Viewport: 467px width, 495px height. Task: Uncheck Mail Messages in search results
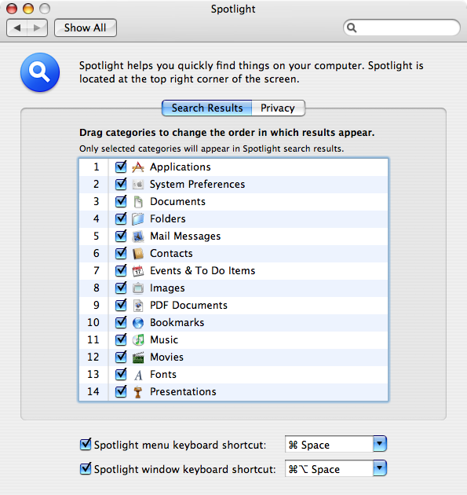click(x=121, y=236)
